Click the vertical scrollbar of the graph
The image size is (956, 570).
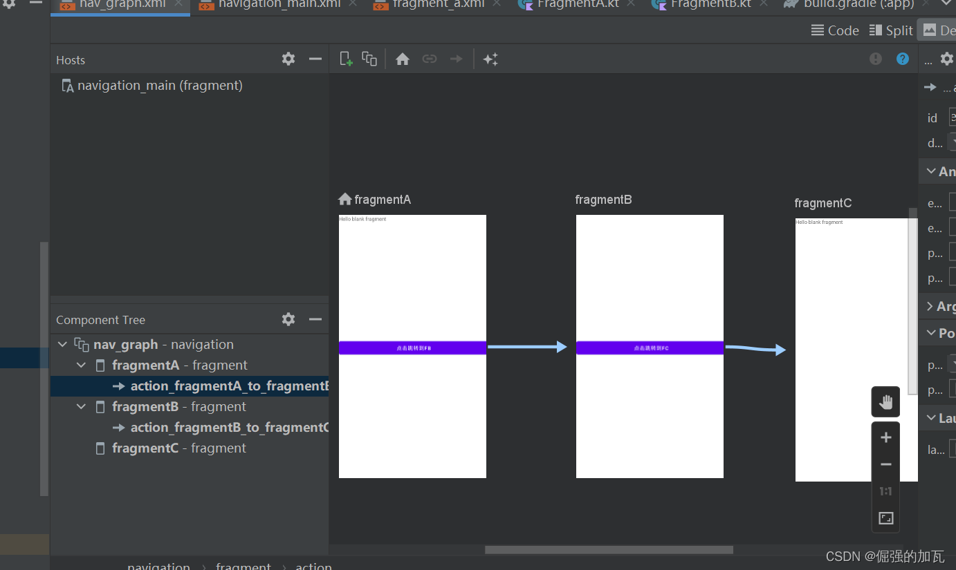pyautogui.click(x=912, y=301)
